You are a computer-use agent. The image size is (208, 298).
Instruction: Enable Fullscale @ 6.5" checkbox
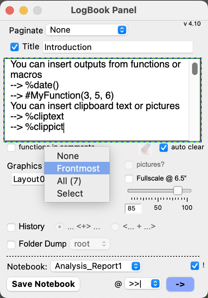coord(129,179)
